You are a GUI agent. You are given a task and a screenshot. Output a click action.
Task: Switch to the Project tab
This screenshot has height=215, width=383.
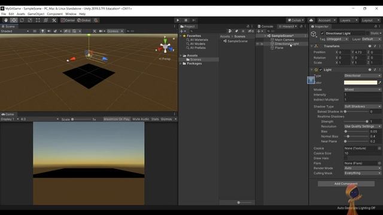tap(187, 26)
